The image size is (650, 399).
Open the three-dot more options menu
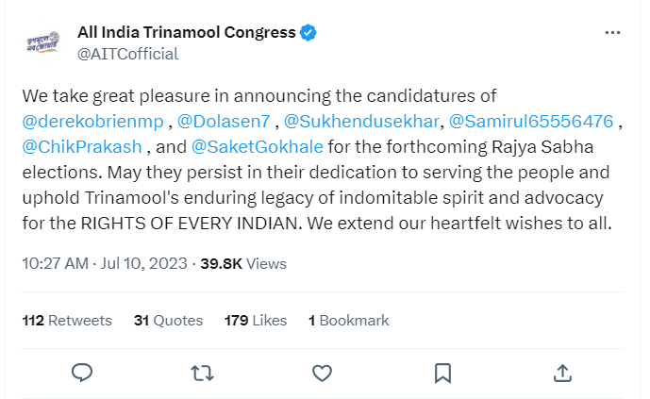612,33
